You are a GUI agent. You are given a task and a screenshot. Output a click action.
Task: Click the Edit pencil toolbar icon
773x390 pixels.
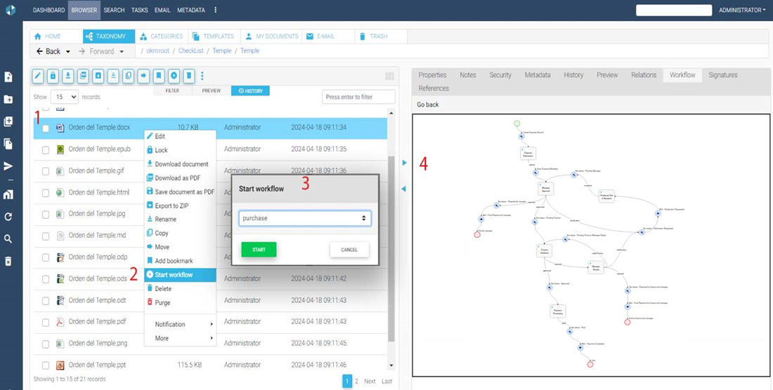[x=38, y=76]
